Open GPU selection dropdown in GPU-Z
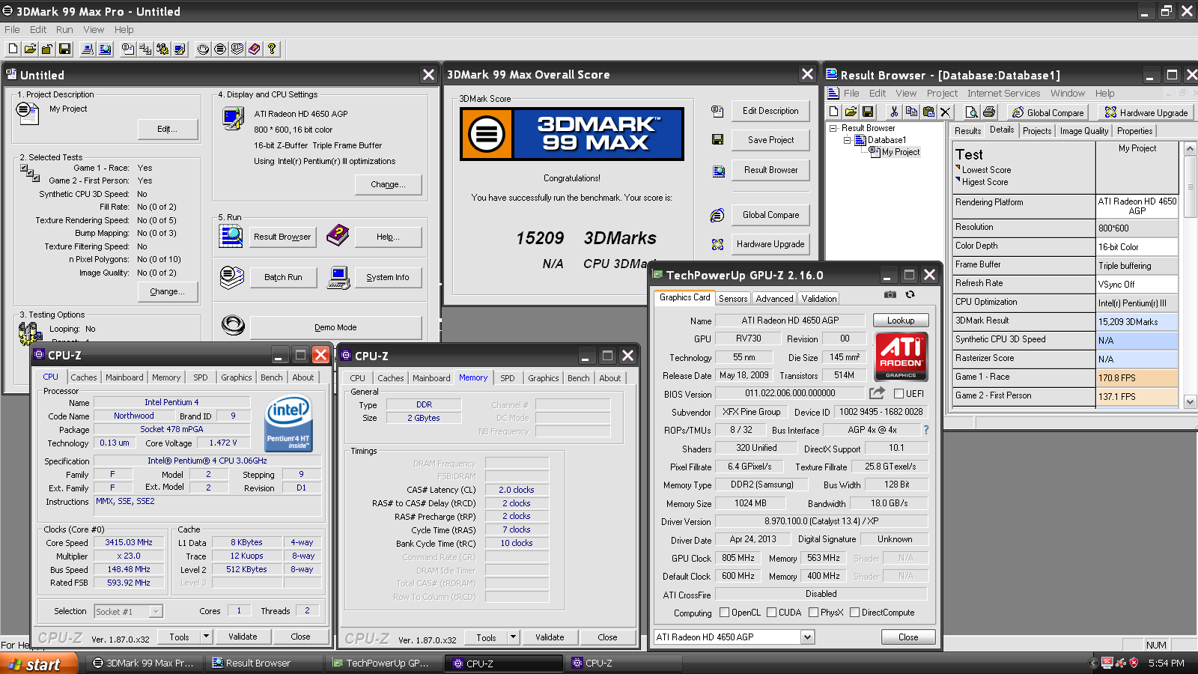 point(807,637)
